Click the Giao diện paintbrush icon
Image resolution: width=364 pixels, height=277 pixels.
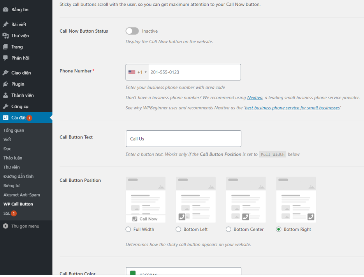(x=5, y=73)
